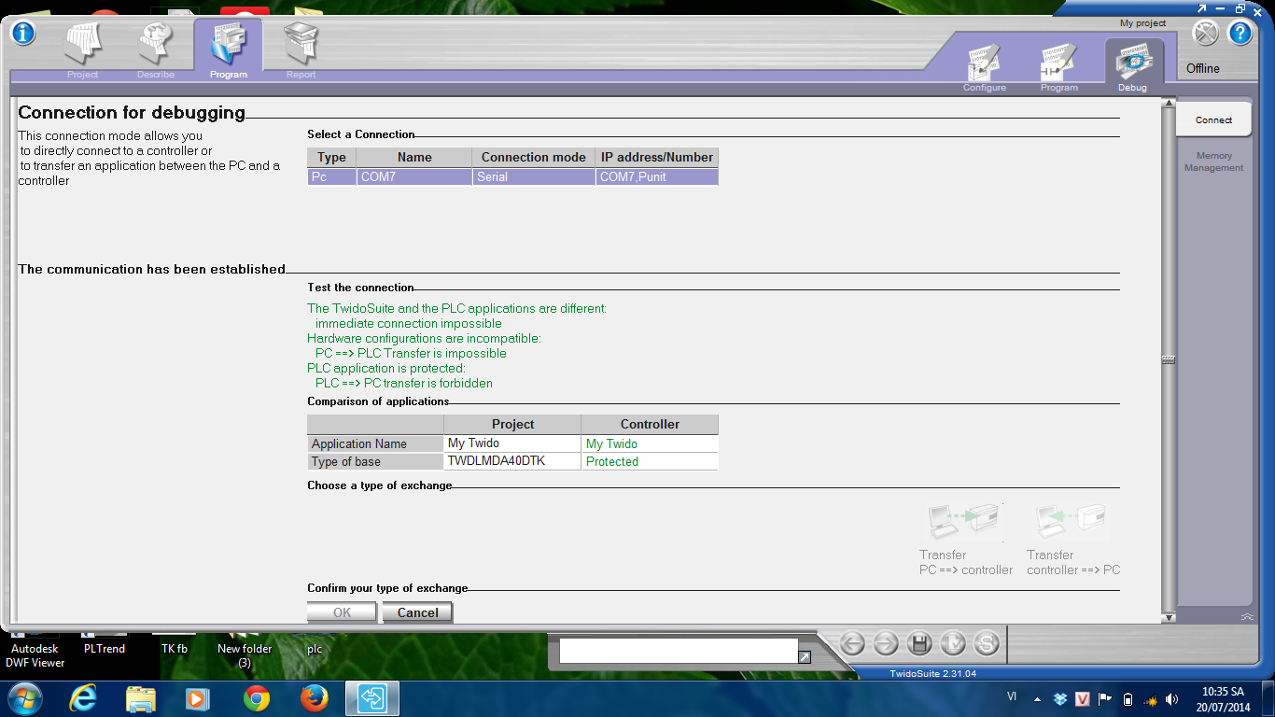Click the round S icon in bottom toolbar
Image resolution: width=1275 pixels, height=717 pixels.
click(x=987, y=643)
